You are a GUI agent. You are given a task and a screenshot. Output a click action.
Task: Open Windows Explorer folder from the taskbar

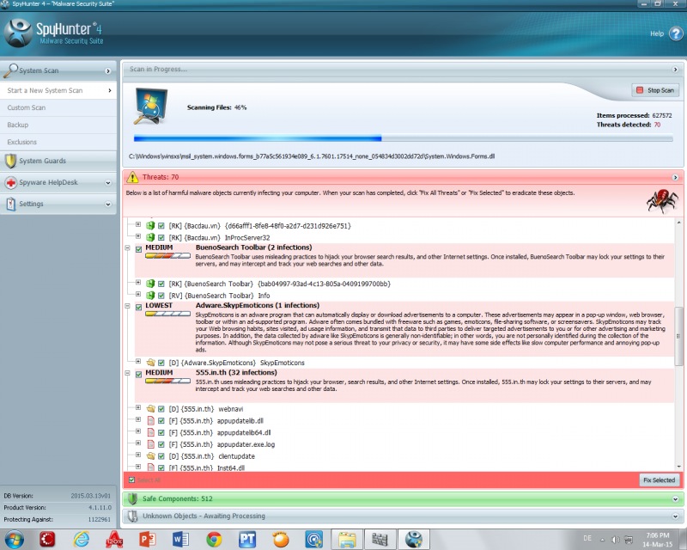pyautogui.click(x=347, y=539)
